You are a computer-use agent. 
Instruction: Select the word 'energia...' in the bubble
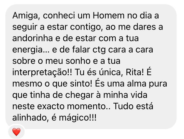[x=31, y=50]
